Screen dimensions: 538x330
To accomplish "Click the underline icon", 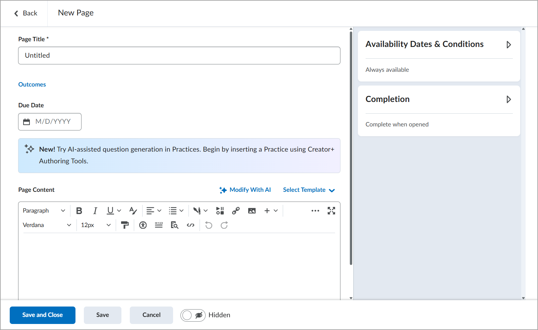I will pos(110,211).
